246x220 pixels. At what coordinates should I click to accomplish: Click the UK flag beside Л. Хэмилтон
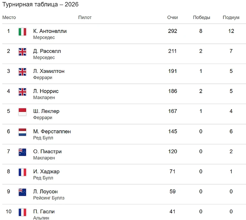click(22, 72)
